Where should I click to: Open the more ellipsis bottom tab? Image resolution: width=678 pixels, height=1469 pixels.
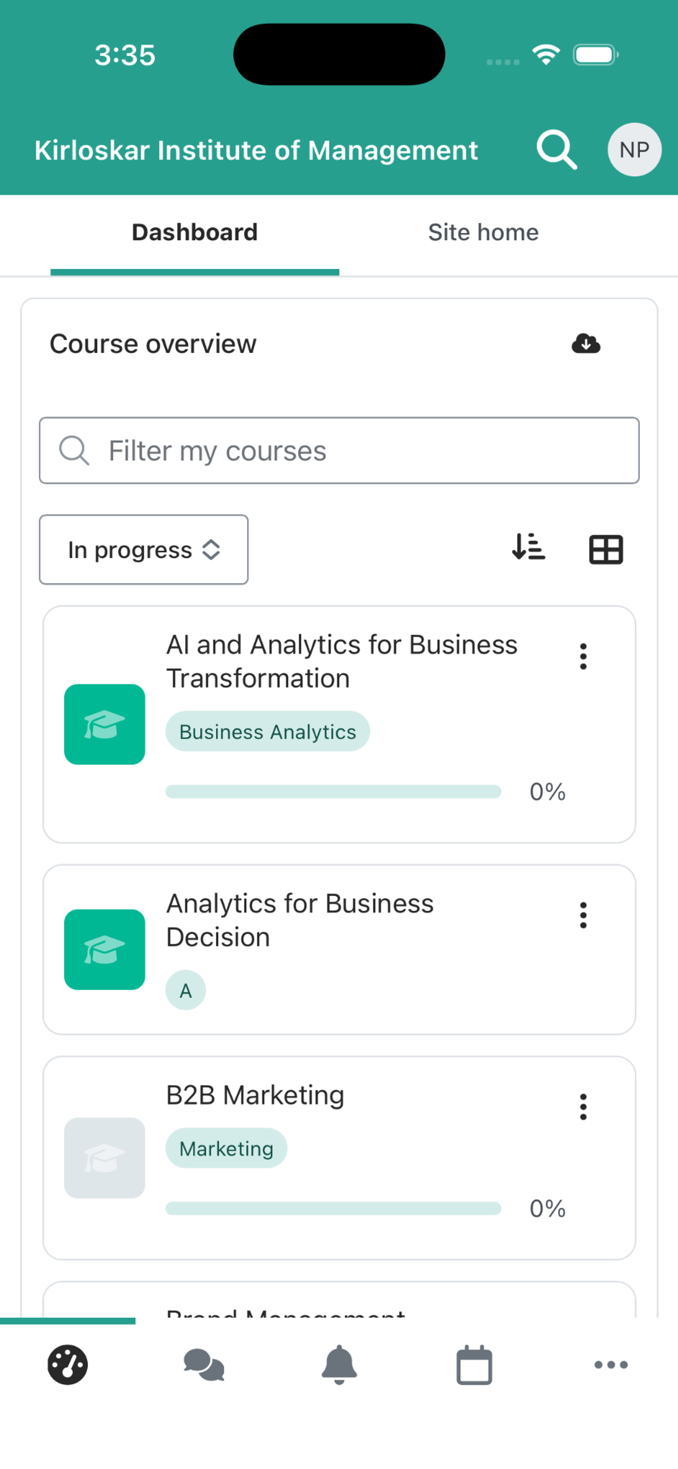(611, 1365)
